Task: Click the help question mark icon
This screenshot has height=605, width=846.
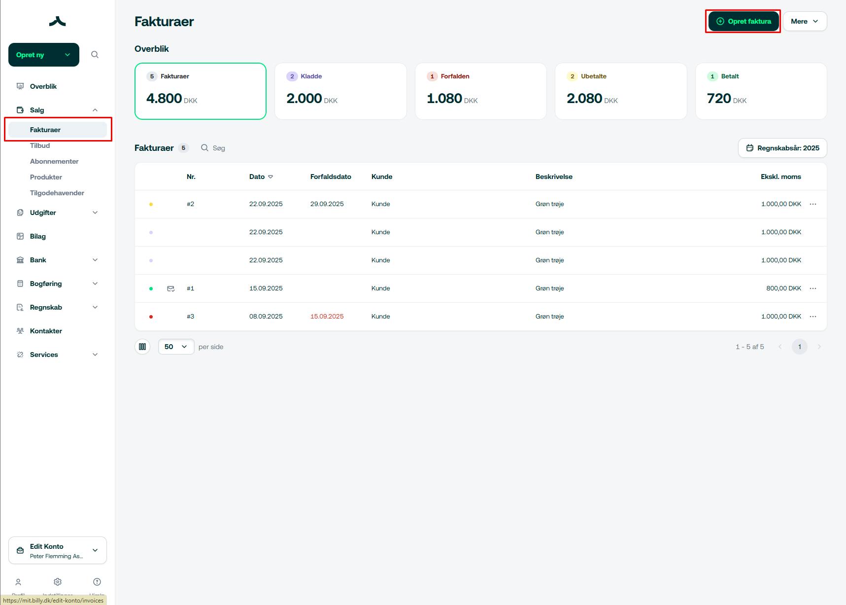Action: (97, 582)
